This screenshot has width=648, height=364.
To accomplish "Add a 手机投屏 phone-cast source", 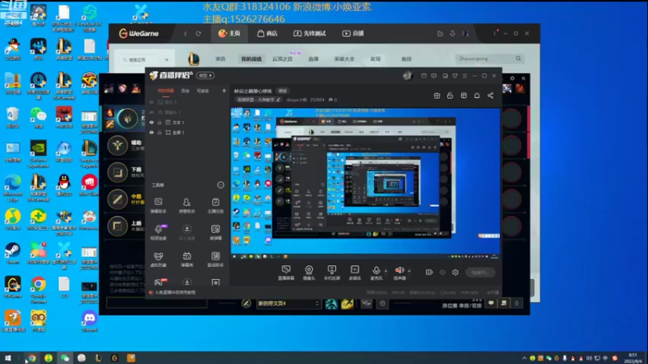I will 332,273.
